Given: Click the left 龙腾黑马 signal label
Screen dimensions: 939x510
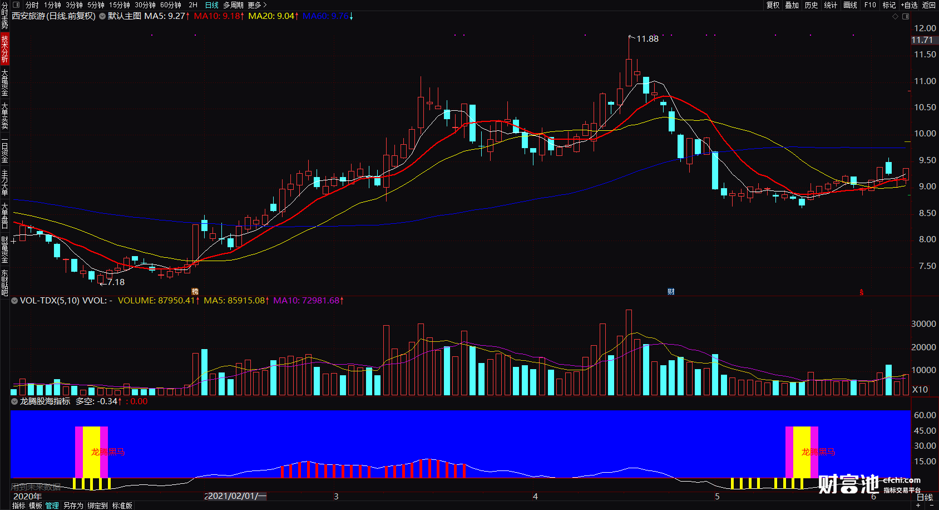Looking at the screenshot, I should coord(108,452).
